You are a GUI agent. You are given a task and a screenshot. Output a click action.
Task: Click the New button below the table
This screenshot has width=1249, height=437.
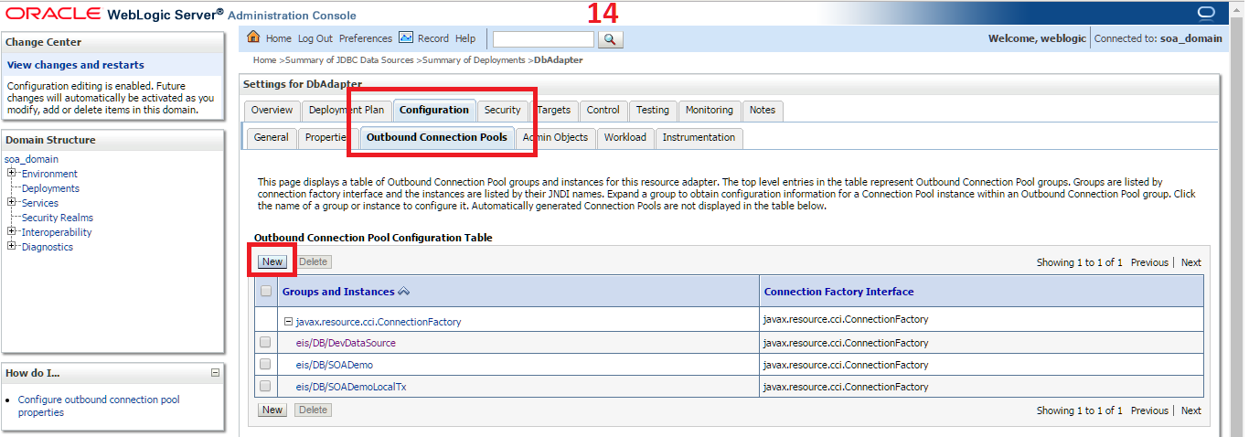tap(272, 410)
